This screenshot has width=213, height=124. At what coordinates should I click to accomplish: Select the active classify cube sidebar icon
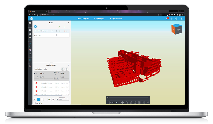30,44
